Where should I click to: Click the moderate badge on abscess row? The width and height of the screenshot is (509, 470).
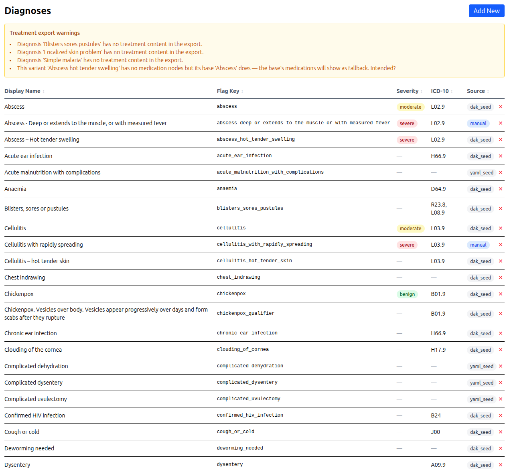tap(410, 107)
